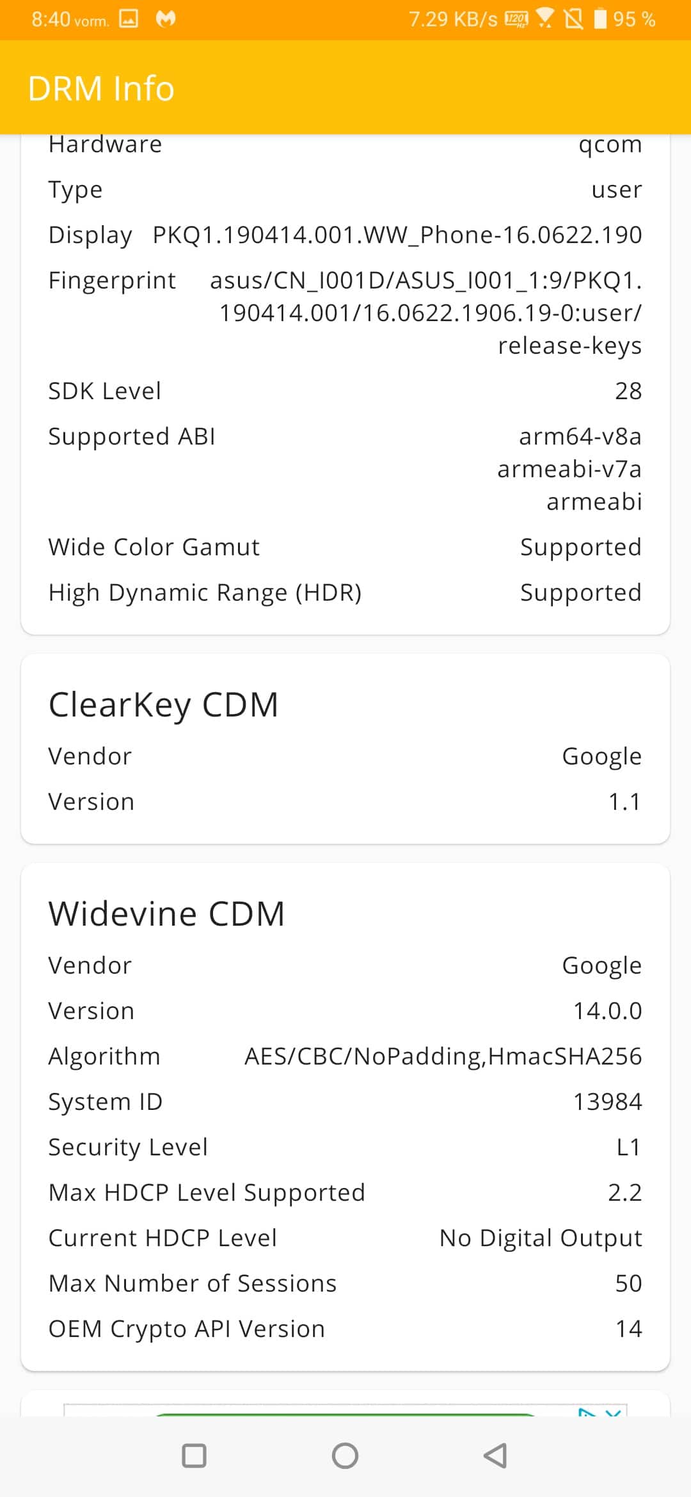Tap the Malwarebytes notification icon
691x1497 pixels.
166,19
